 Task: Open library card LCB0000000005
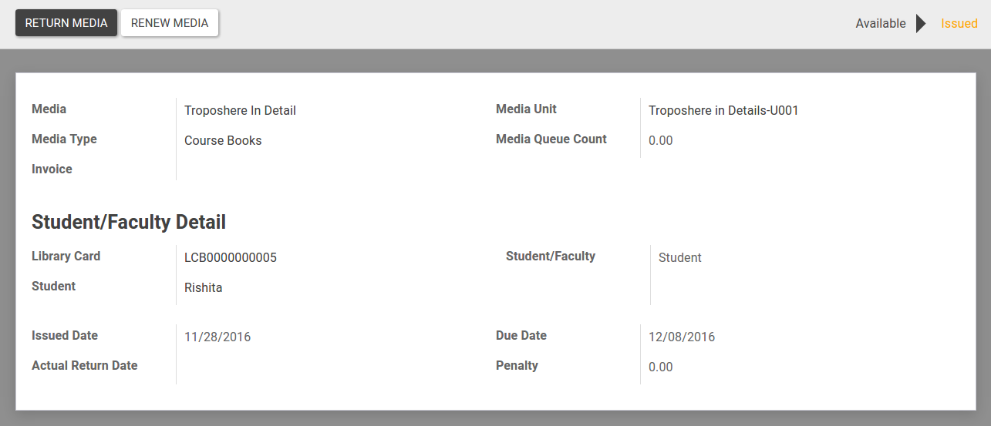(x=231, y=258)
